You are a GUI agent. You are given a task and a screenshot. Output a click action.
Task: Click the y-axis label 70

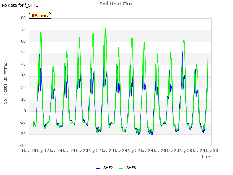pos(23,30)
